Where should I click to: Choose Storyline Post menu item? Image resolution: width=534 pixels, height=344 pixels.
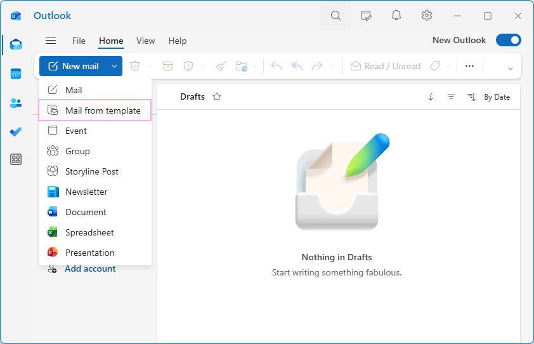[95, 171]
